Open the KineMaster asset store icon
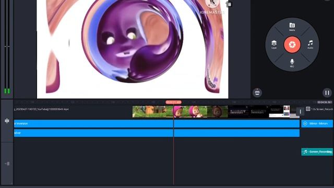This screenshot has height=188, width=334. pyautogui.click(x=257, y=92)
